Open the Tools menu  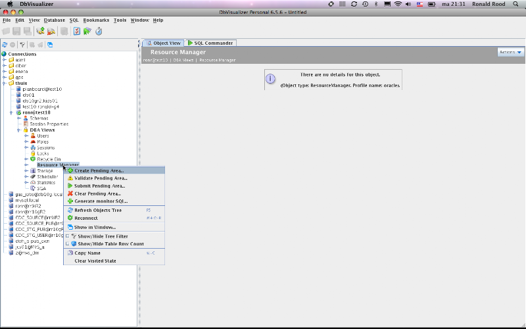point(120,20)
